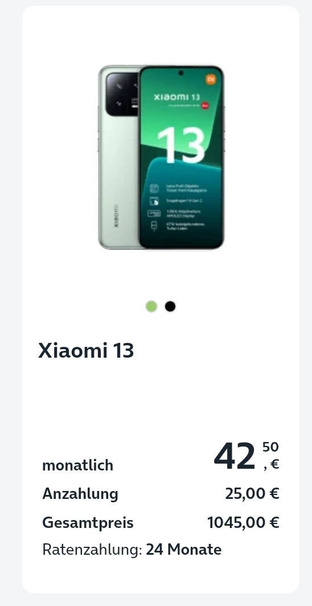Click the turbo charging icon on phone screen

(154, 226)
